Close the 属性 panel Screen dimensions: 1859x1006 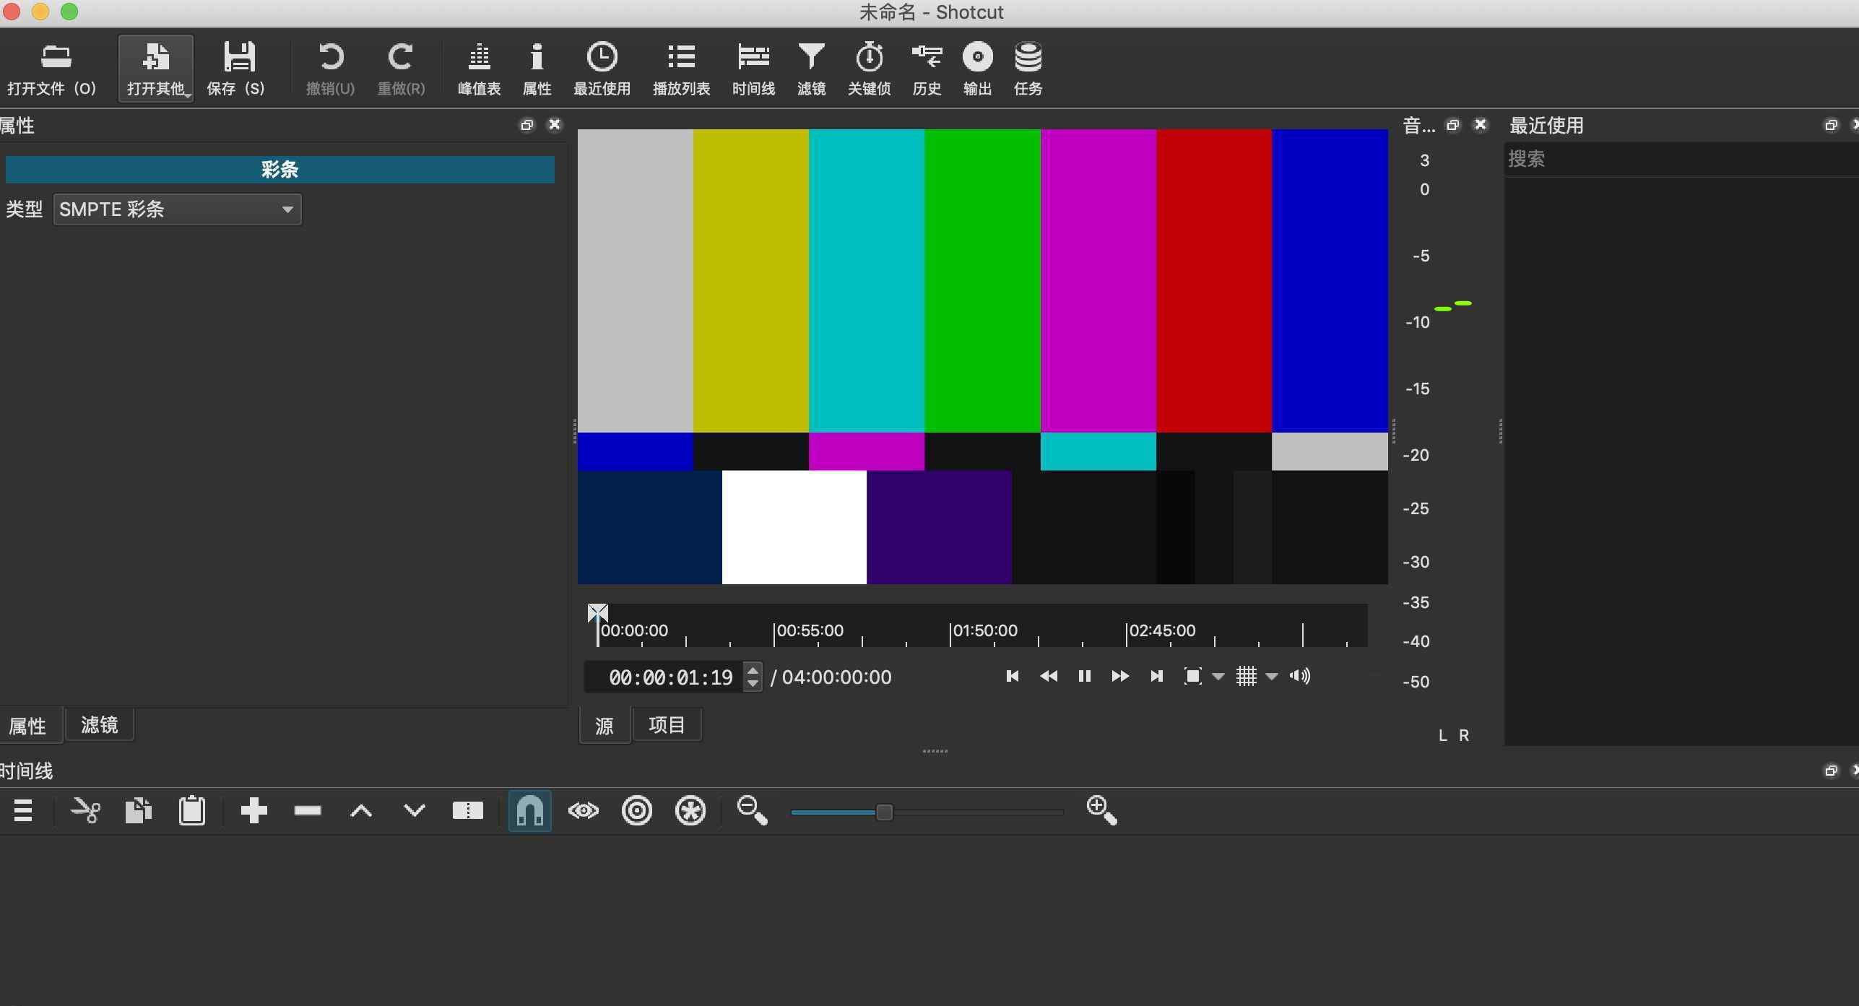point(555,125)
